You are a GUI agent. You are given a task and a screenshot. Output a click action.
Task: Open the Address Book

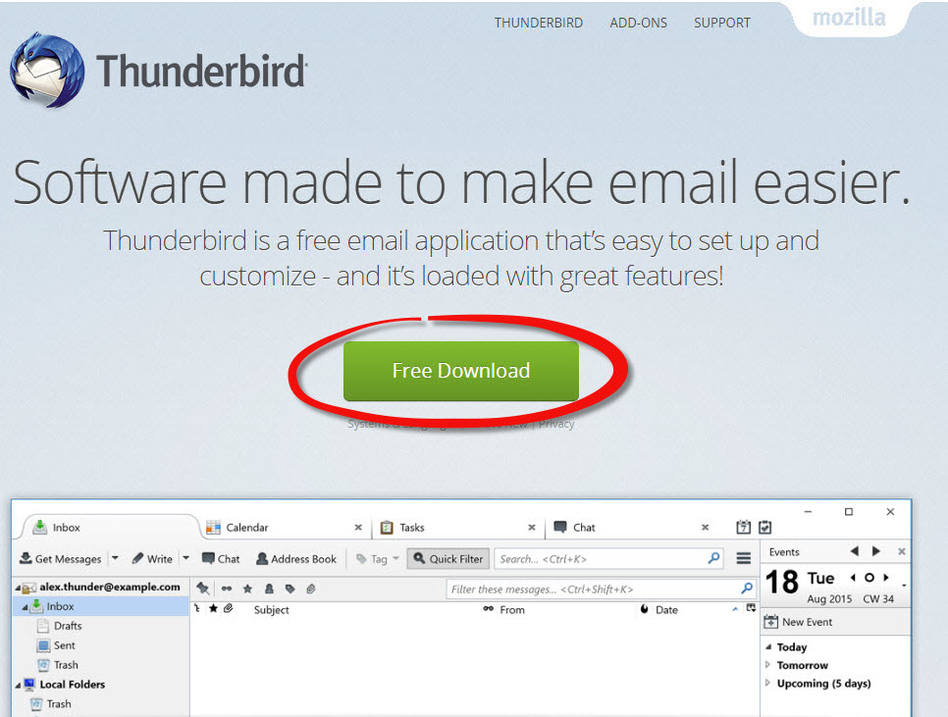coord(295,559)
